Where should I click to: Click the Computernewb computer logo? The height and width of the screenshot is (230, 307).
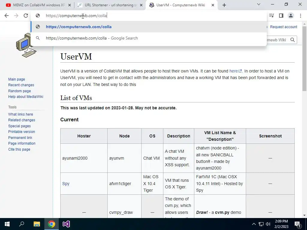(26, 46)
